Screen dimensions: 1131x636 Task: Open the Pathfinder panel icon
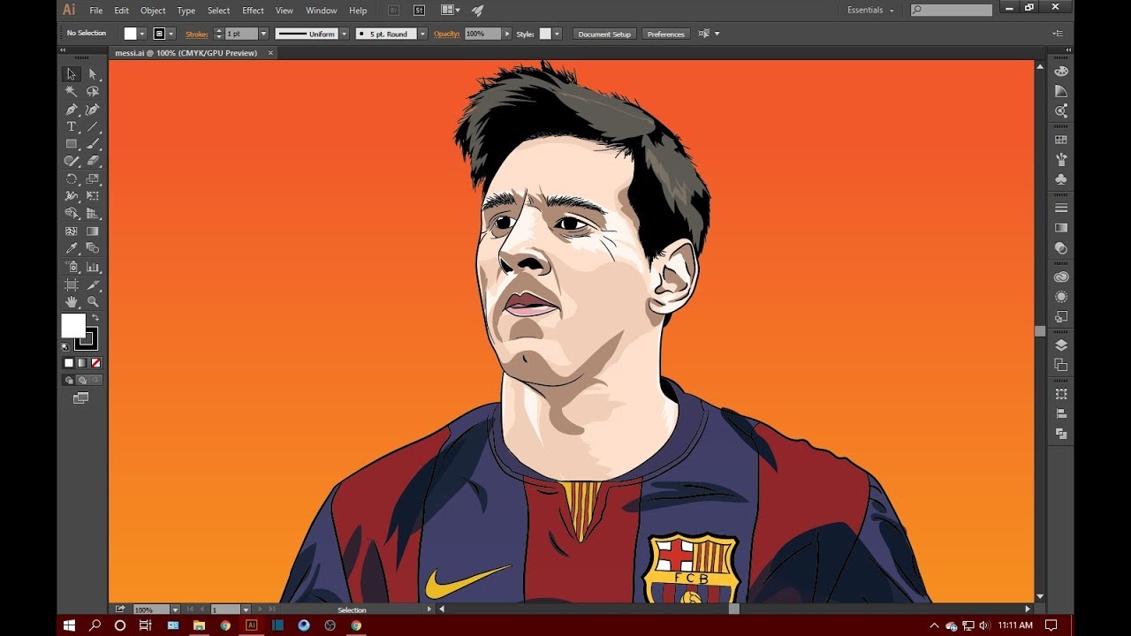(x=1061, y=434)
